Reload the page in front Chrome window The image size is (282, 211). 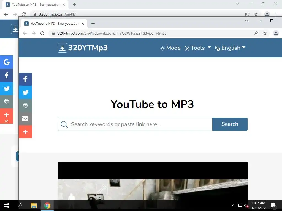pos(42,33)
